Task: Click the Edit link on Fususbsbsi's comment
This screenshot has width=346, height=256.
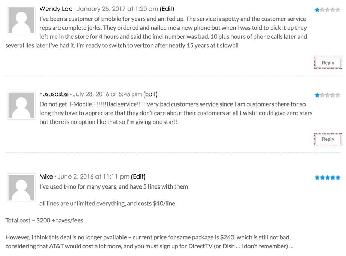Action: (x=150, y=94)
